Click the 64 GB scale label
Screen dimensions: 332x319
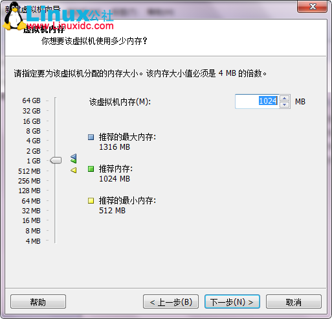click(x=31, y=100)
